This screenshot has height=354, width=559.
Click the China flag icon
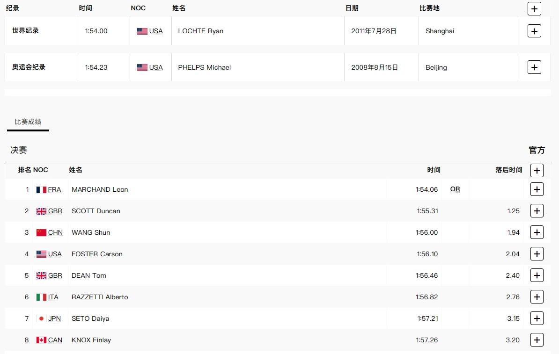pos(41,232)
